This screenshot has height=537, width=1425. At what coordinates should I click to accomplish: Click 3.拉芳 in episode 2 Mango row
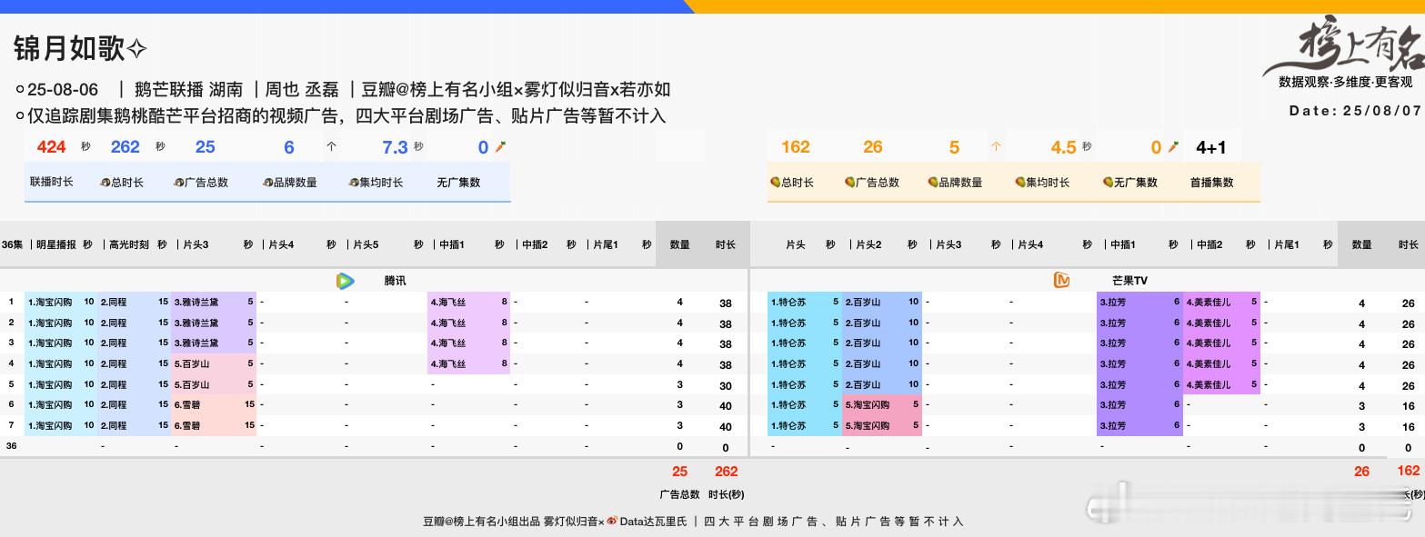point(1113,323)
